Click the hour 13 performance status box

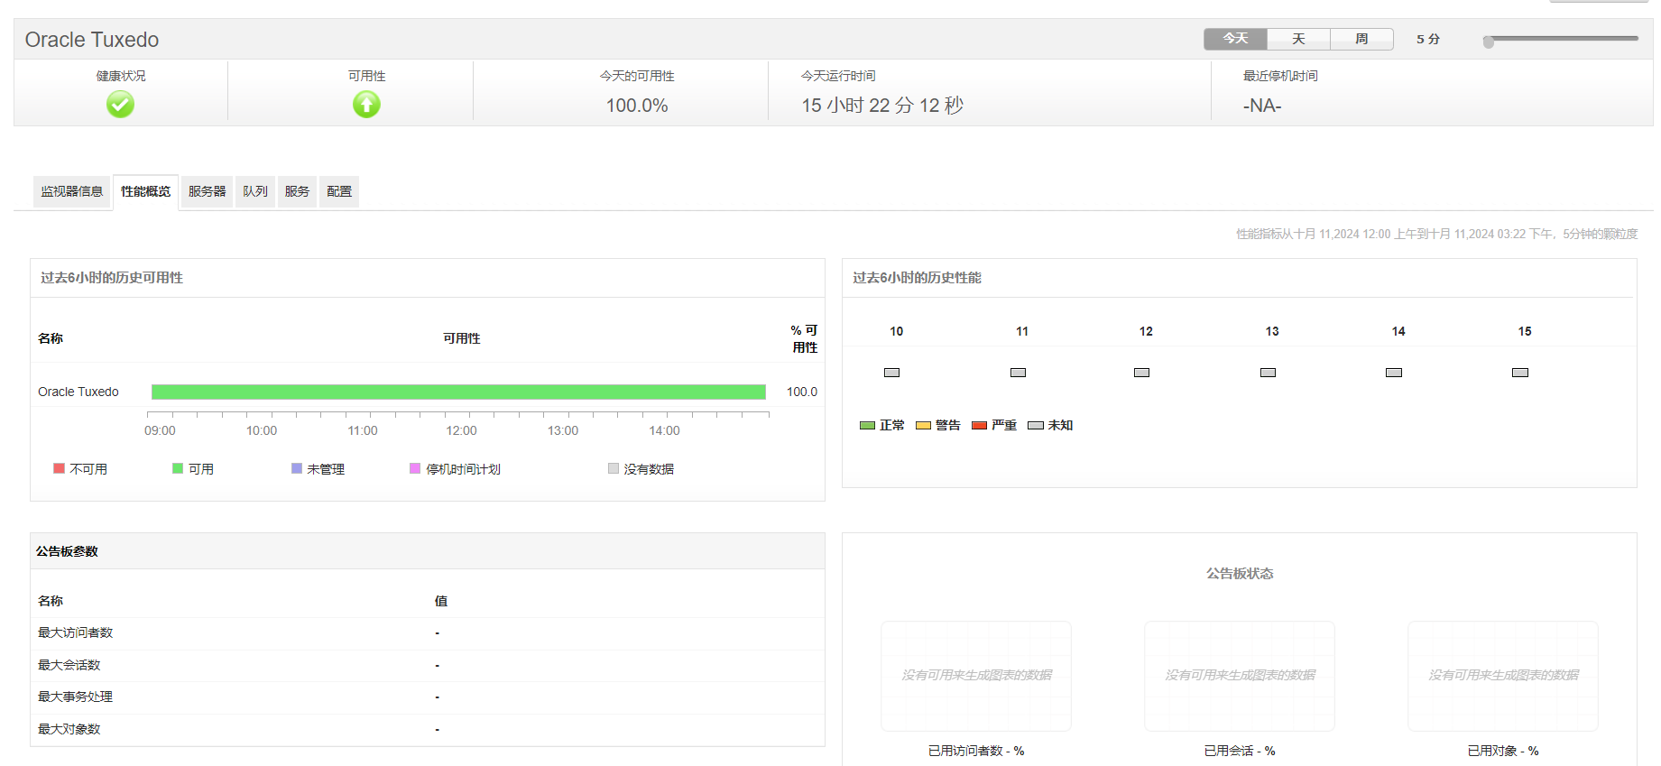1269,373
